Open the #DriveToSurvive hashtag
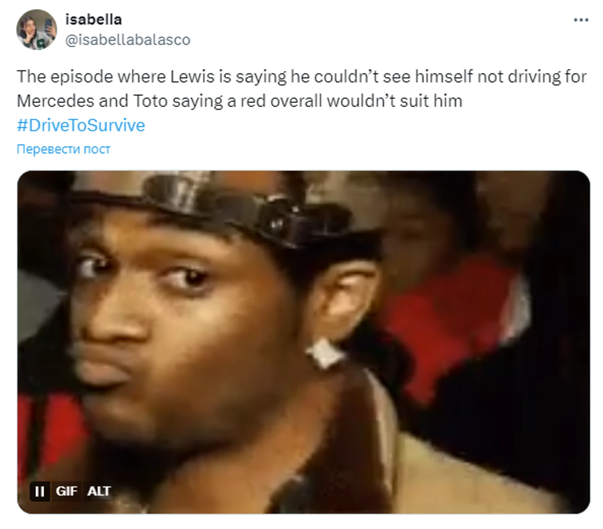This screenshot has height=529, width=603. [x=81, y=125]
